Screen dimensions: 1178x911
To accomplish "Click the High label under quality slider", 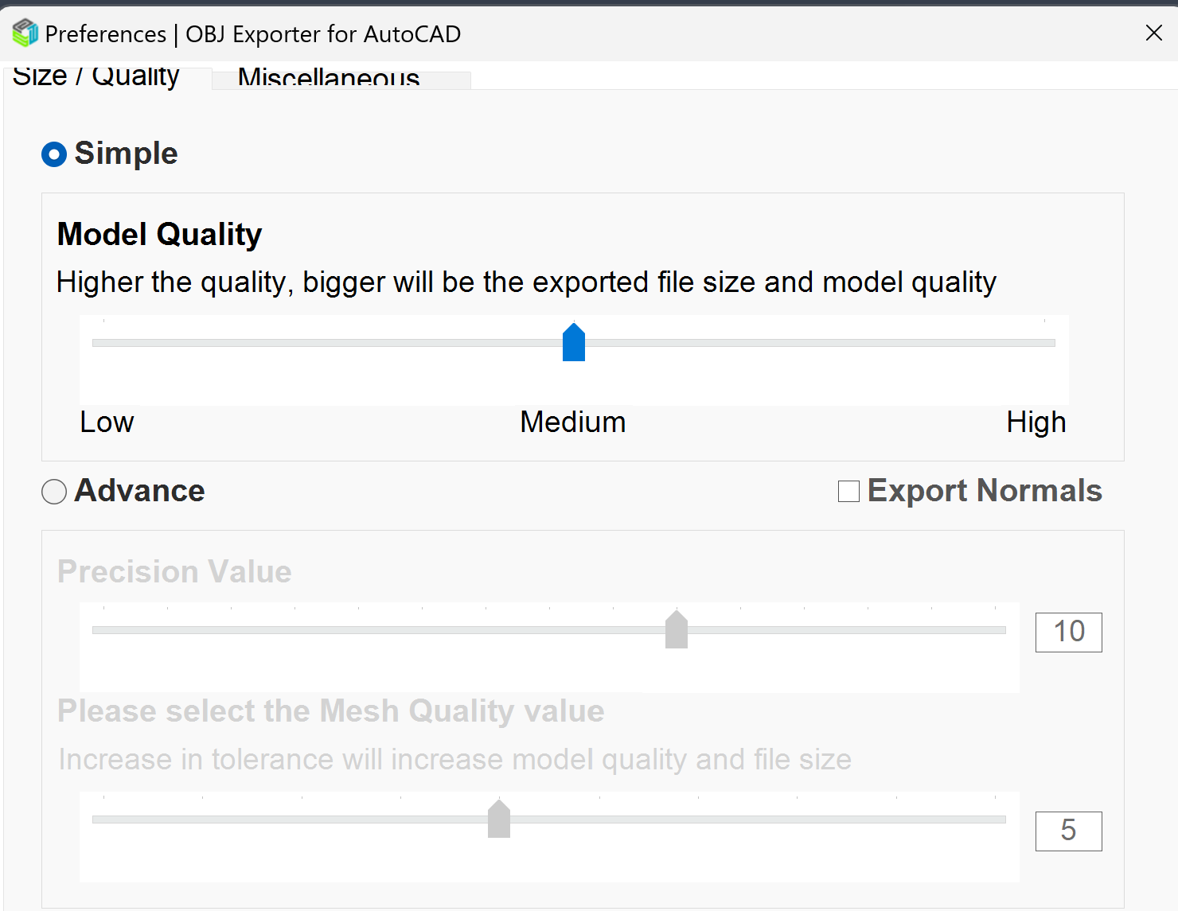I will pos(1036,422).
